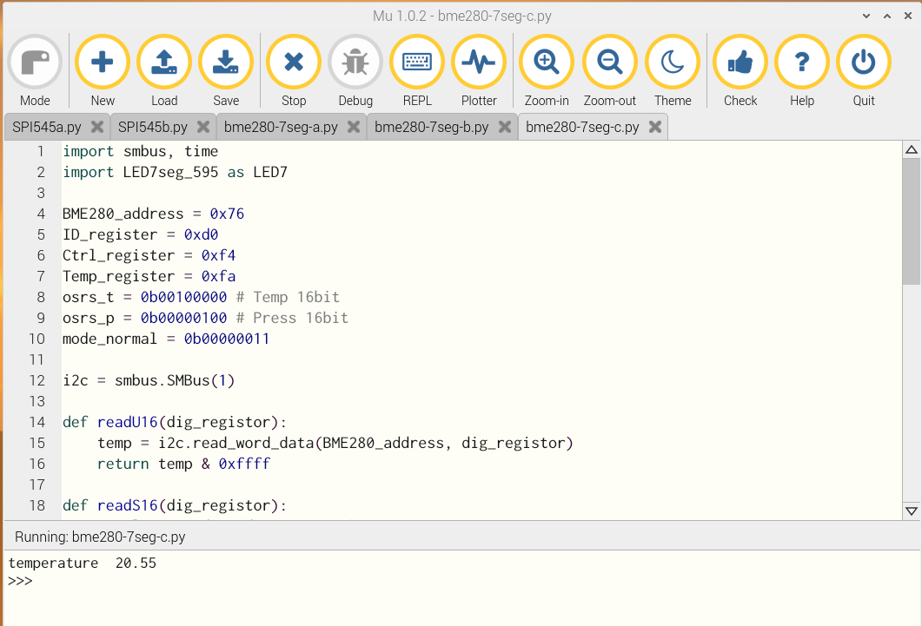Toggle the Theme to night mode
The height and width of the screenshot is (626, 922).
pos(673,63)
